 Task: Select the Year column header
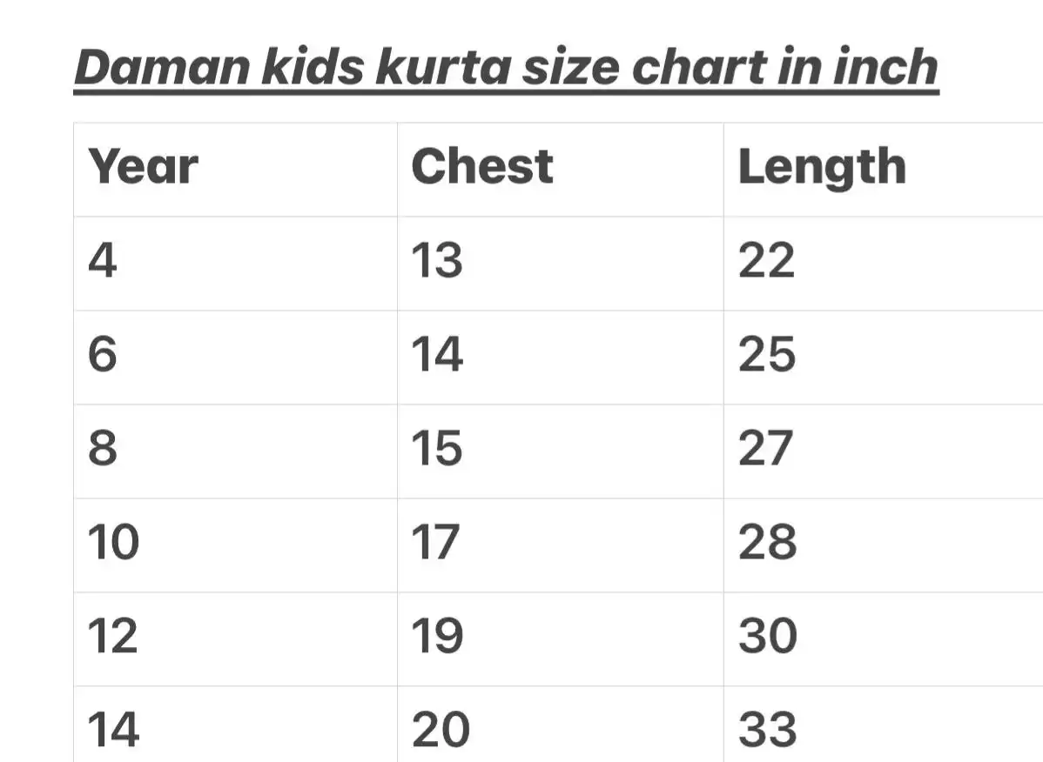(x=143, y=167)
